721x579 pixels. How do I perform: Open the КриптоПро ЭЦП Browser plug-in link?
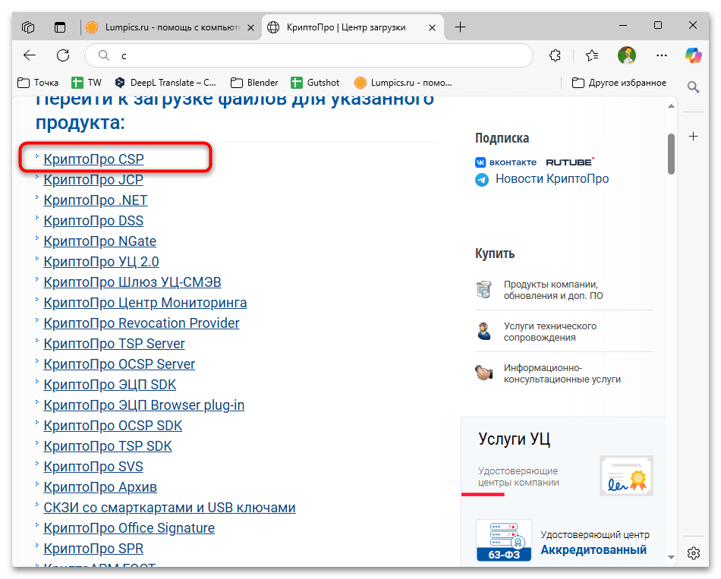pyautogui.click(x=144, y=405)
